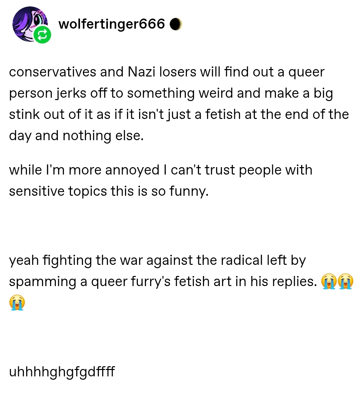Click the word 'conservatives' starting the post
This screenshot has height=404, width=363.
tap(52, 72)
